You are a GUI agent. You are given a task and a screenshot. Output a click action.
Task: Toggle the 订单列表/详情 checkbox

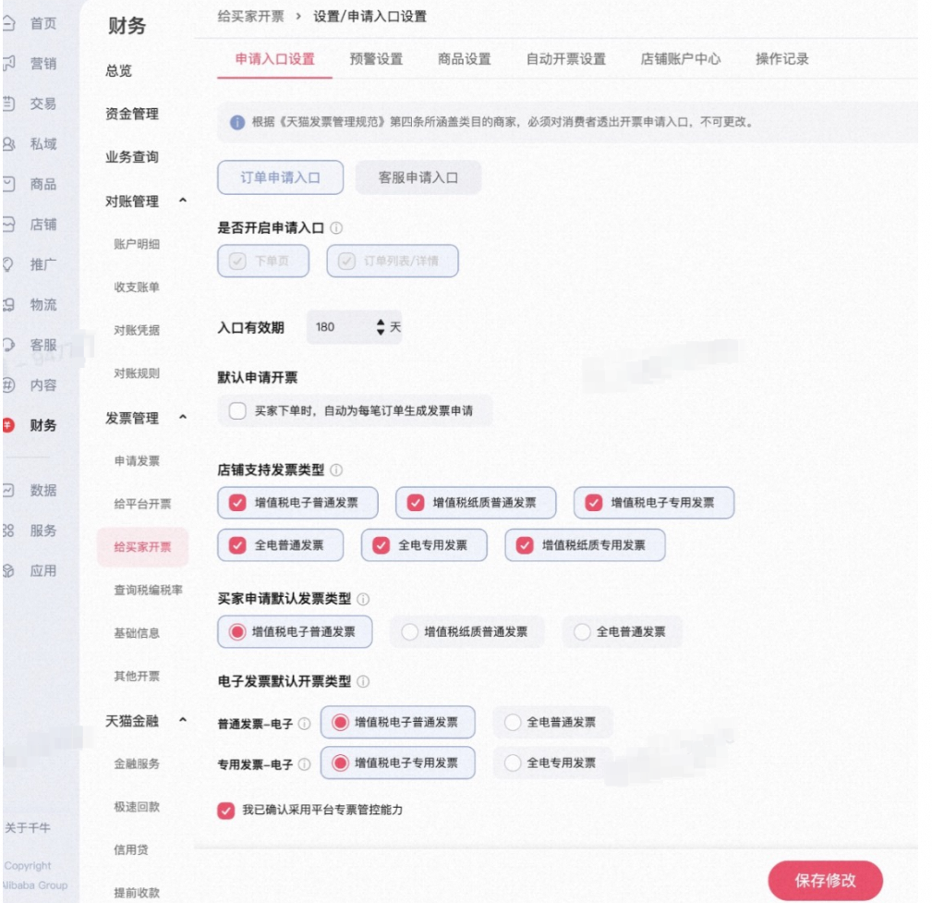tap(346, 262)
